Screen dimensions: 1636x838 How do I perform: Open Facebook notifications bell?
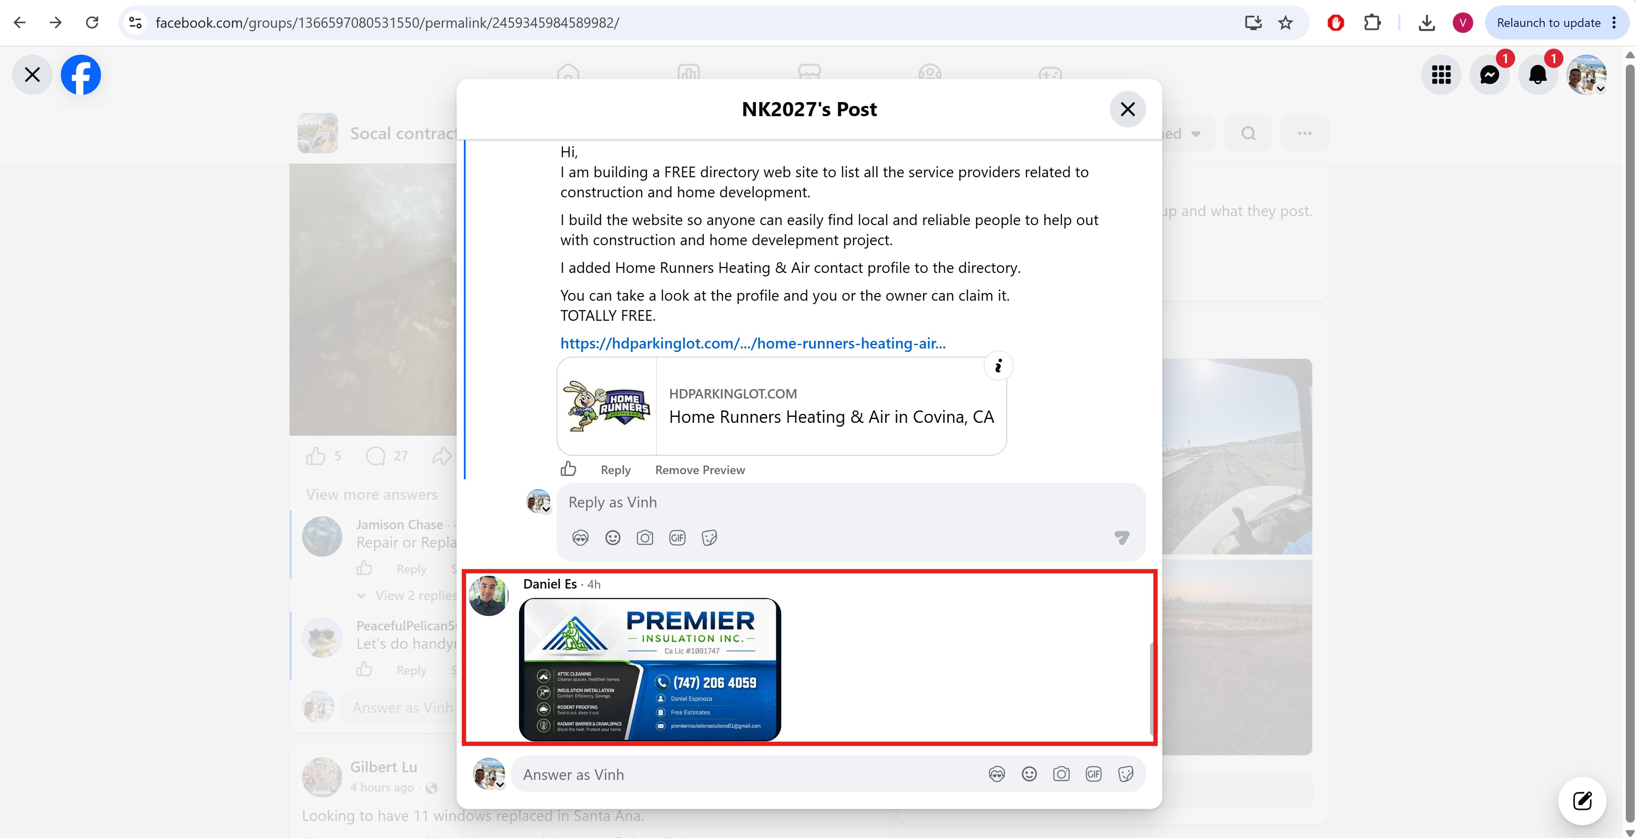point(1538,75)
